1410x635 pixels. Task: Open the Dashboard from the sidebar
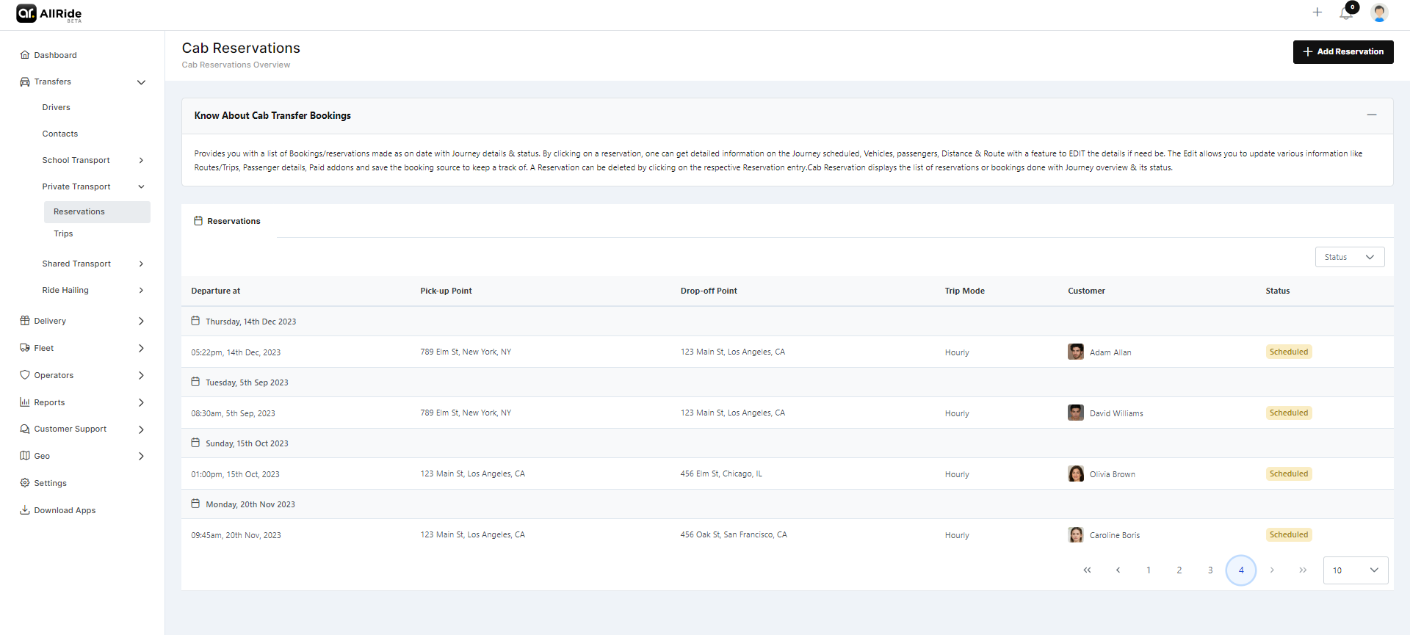(x=55, y=55)
